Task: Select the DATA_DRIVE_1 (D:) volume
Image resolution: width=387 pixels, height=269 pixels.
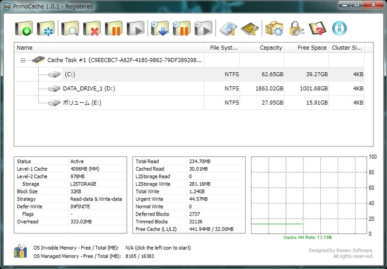Action: [189, 89]
